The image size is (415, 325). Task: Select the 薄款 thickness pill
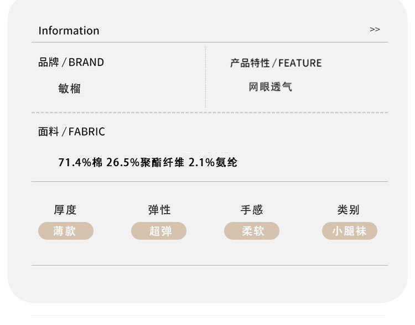(65, 231)
